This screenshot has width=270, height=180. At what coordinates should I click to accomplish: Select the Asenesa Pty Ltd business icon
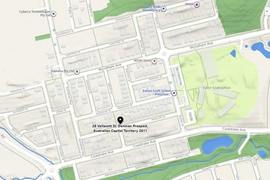pyautogui.click(x=77, y=71)
